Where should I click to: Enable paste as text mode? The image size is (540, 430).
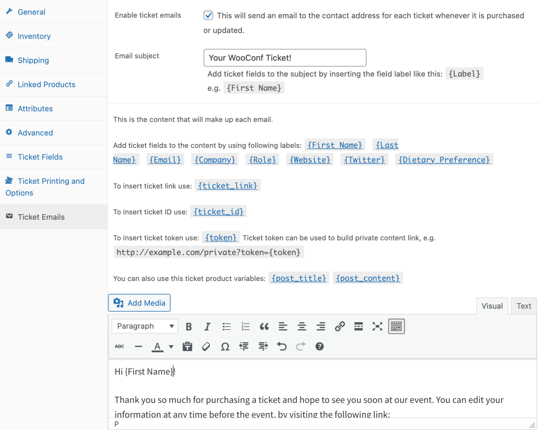(x=187, y=347)
